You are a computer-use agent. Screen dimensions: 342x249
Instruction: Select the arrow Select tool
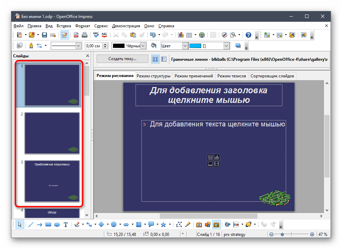coord(20,224)
